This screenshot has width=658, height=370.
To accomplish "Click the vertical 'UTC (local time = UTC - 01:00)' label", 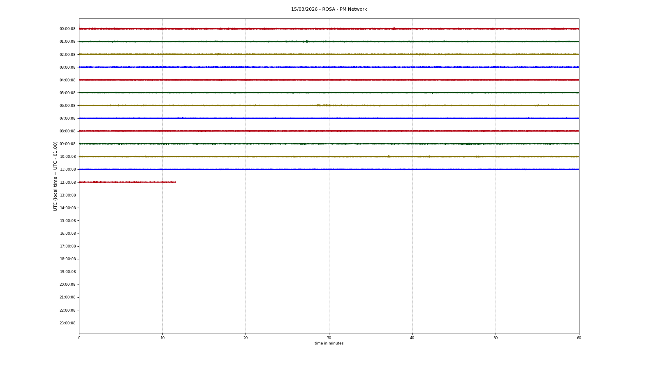I will [56, 176].
